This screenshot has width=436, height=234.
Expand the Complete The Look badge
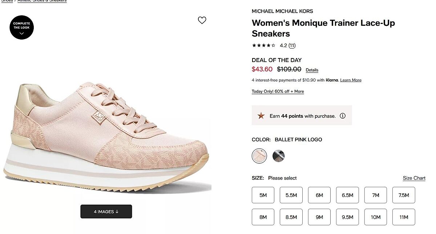[x=22, y=28]
